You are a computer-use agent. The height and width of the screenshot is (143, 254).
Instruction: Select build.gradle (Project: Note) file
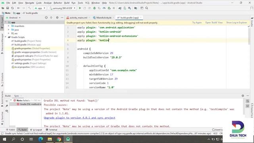[26, 41]
